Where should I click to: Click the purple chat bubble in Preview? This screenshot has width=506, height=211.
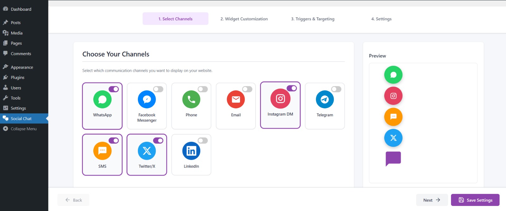393,158
